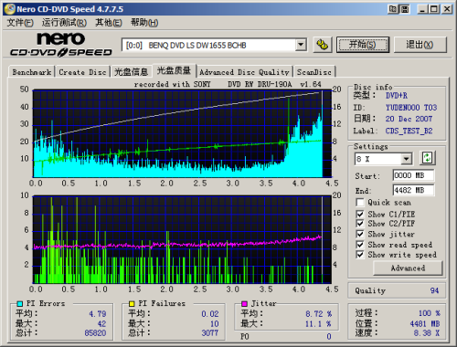Screen dimensions: 457x347
Task: Enable the Quick scan checkbox
Action: coord(360,202)
